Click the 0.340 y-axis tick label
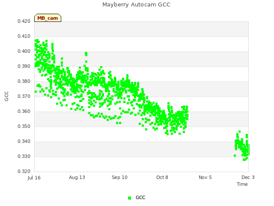Viewport: 274px width, 206px height. [24, 141]
